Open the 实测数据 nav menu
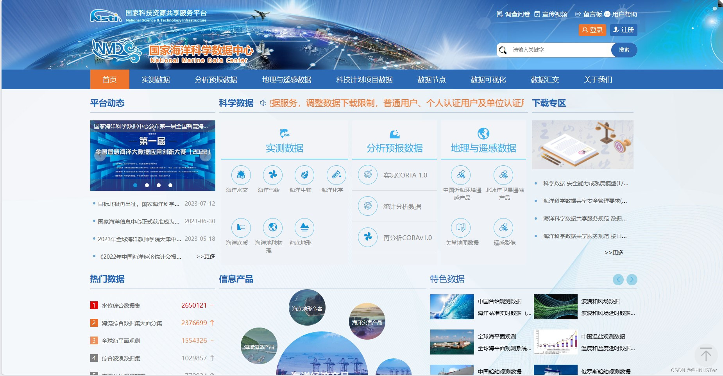The image size is (723, 376). point(156,80)
